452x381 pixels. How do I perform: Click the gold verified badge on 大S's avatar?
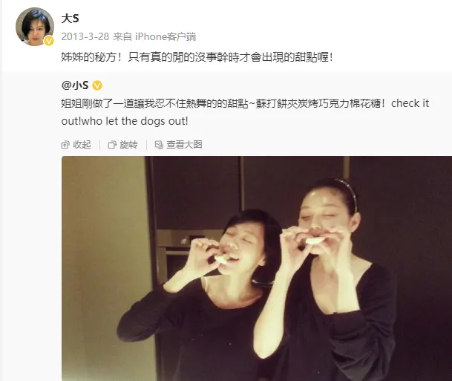tap(49, 41)
